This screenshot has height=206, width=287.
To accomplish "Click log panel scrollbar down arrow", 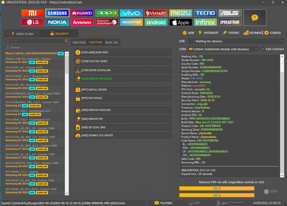I will pyautogui.click(x=282, y=175).
